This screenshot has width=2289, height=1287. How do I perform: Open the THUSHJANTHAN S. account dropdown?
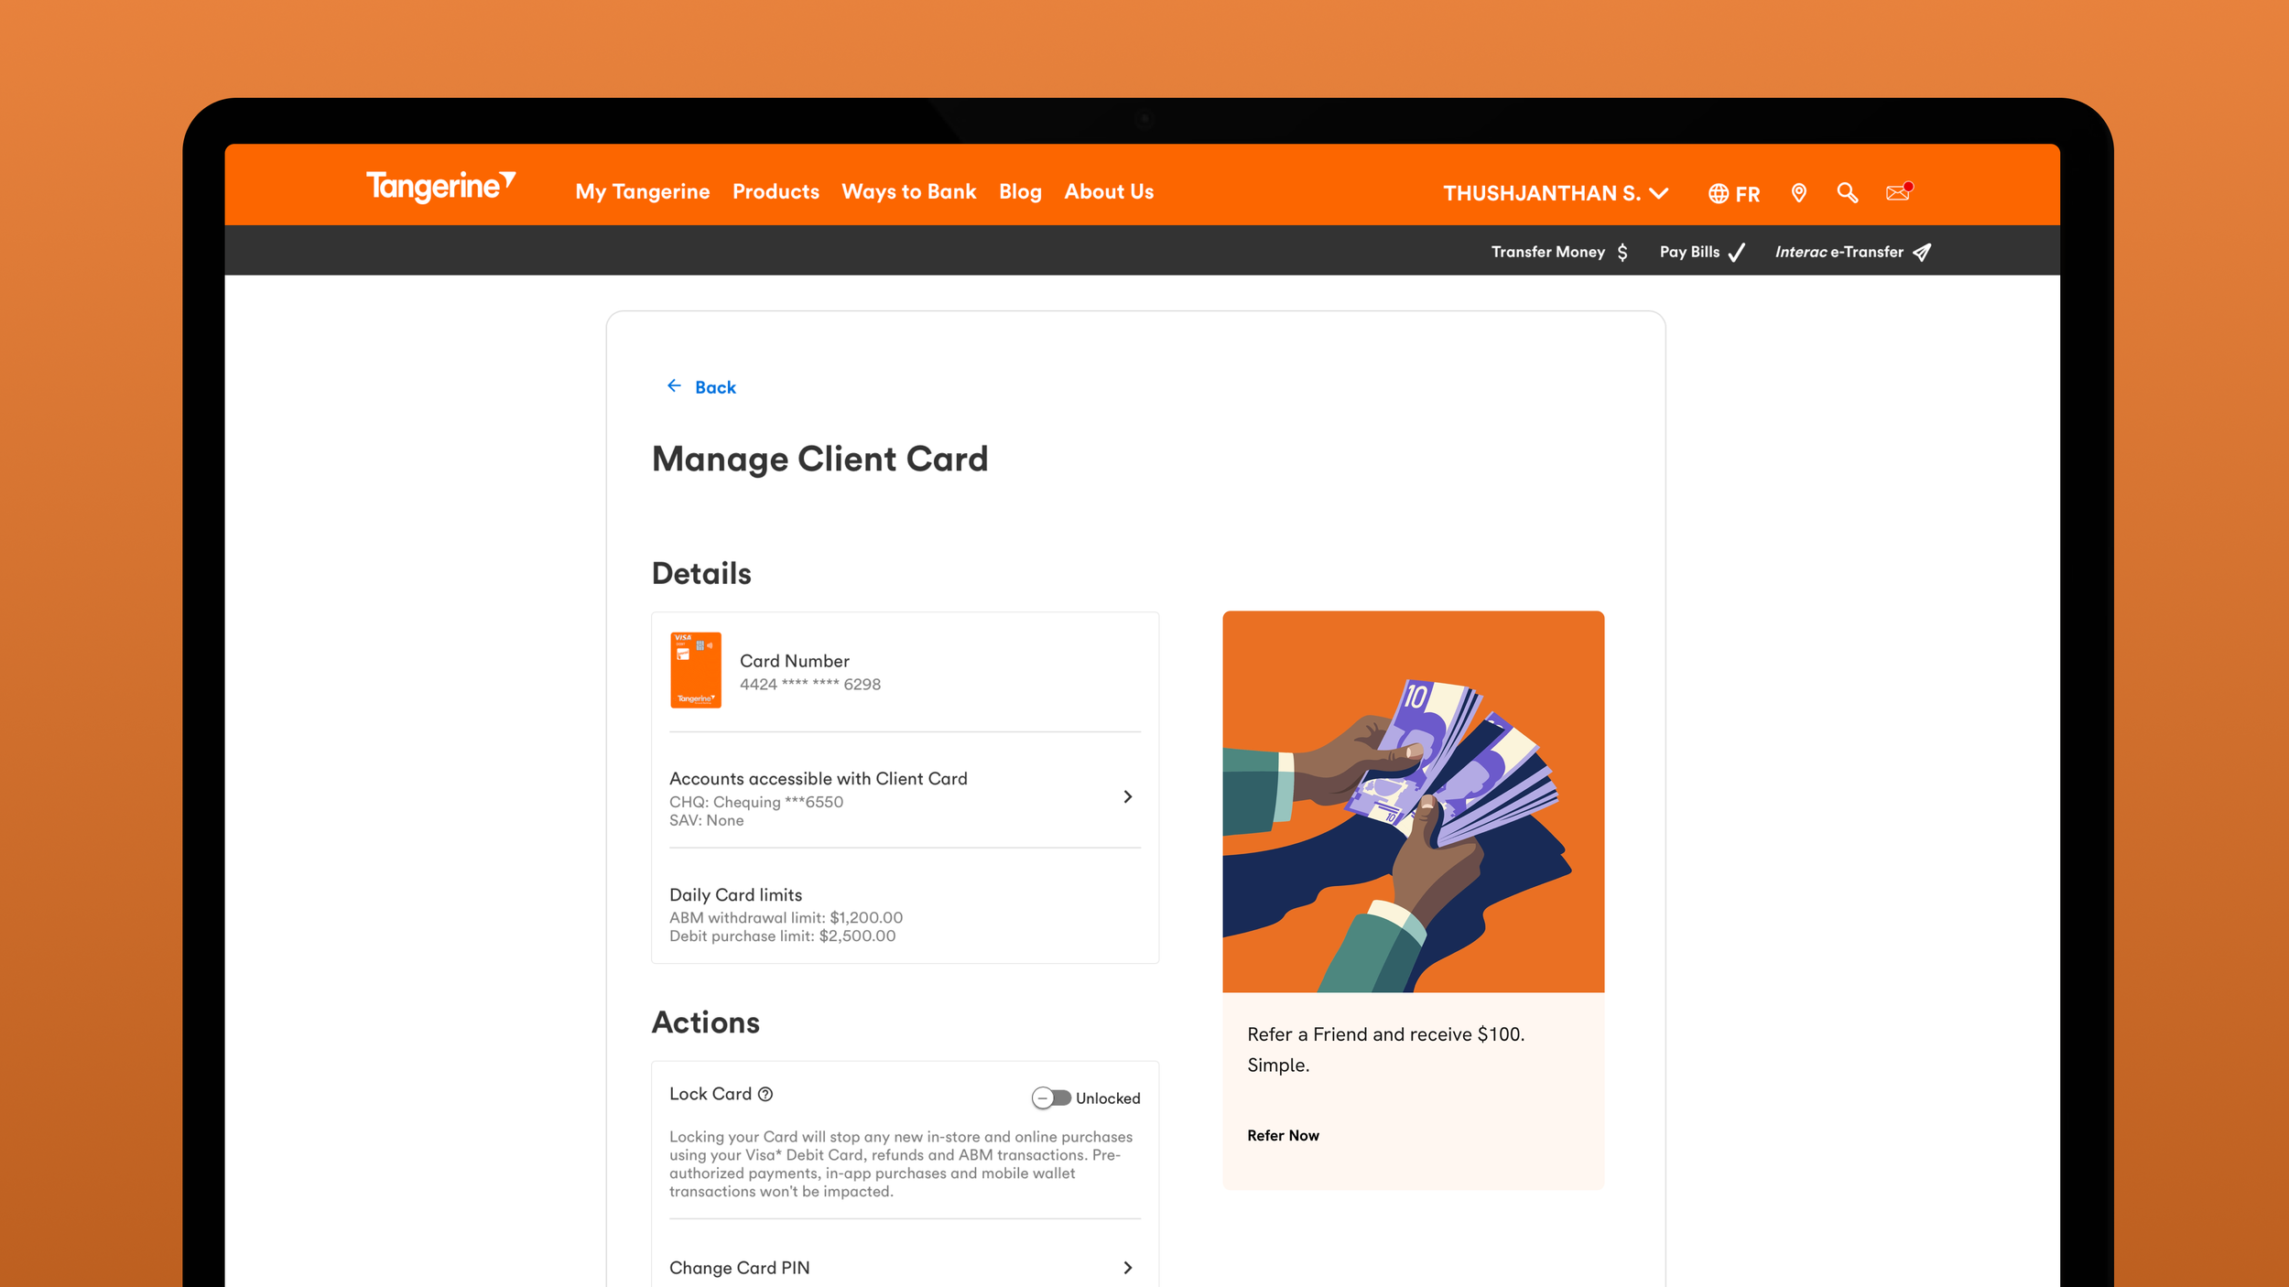tap(1557, 193)
